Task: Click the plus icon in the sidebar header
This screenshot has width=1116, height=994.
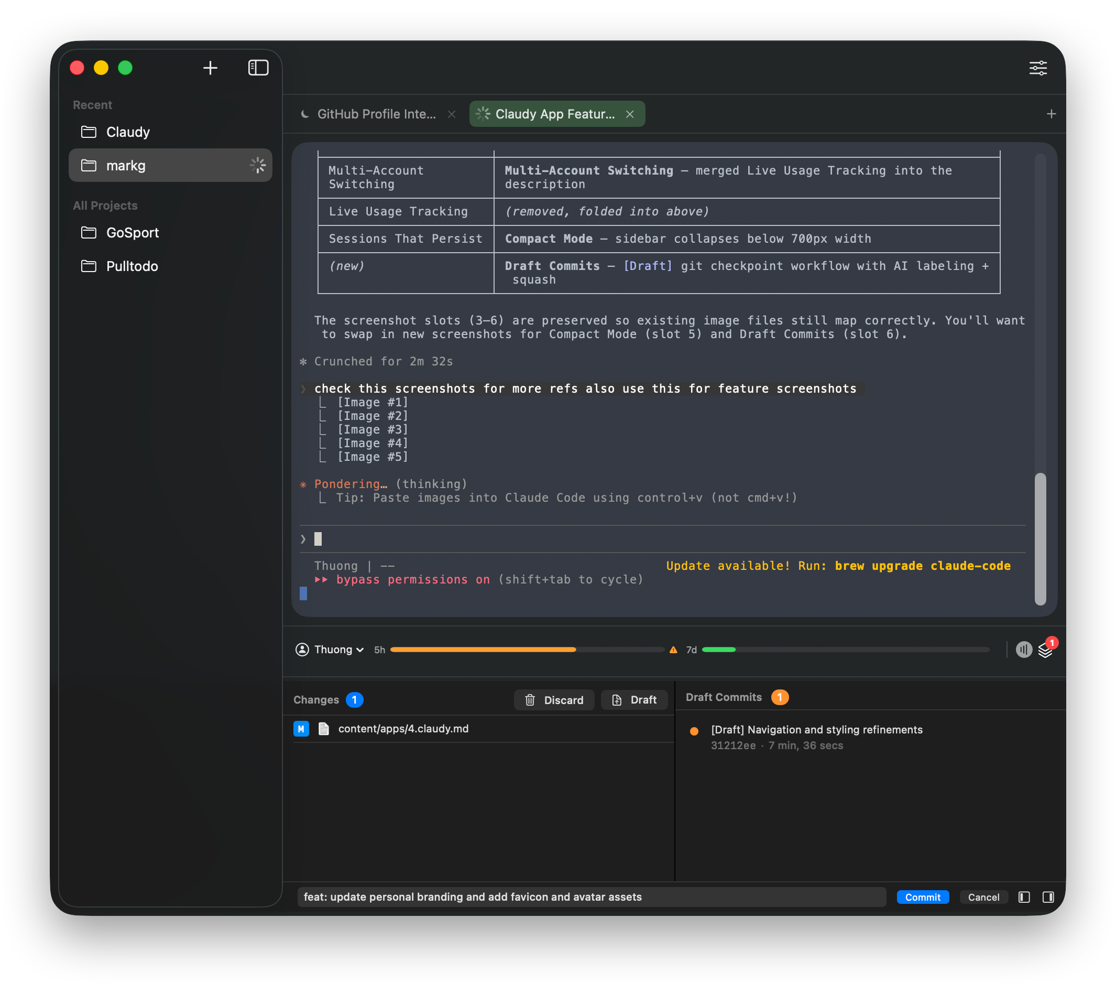Action: (210, 68)
